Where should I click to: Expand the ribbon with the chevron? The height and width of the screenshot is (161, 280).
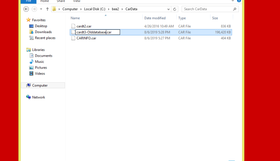click(233, 1)
